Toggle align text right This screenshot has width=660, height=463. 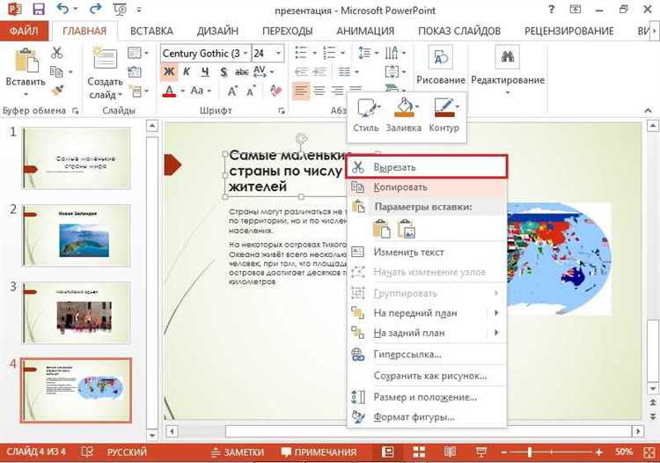click(337, 91)
